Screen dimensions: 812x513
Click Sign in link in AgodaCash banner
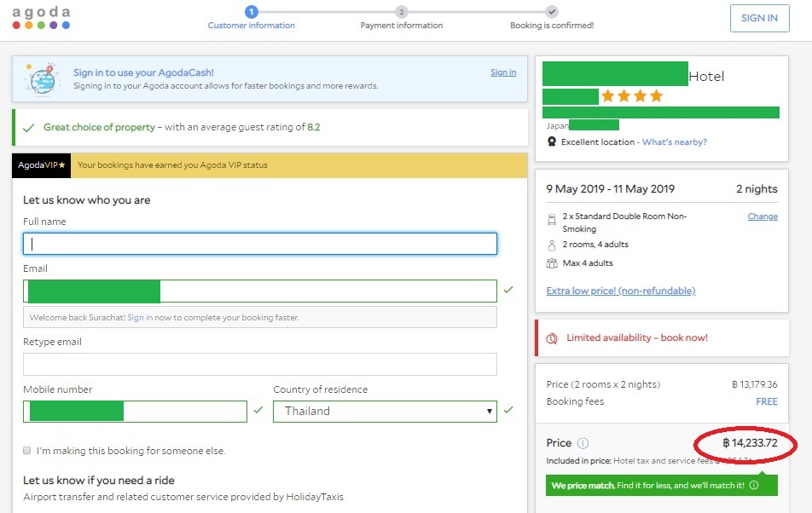coord(503,72)
